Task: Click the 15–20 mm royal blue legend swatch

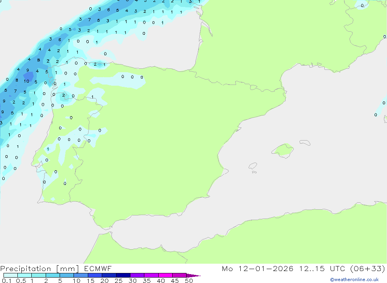Action: 95,275
